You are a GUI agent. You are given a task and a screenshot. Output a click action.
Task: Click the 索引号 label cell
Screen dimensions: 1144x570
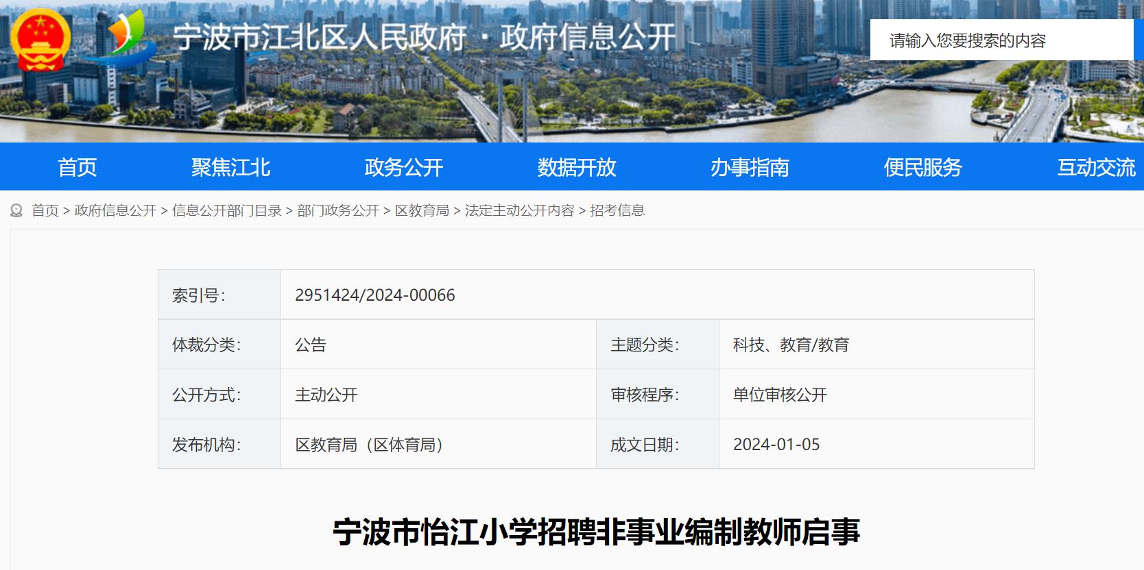tap(219, 295)
